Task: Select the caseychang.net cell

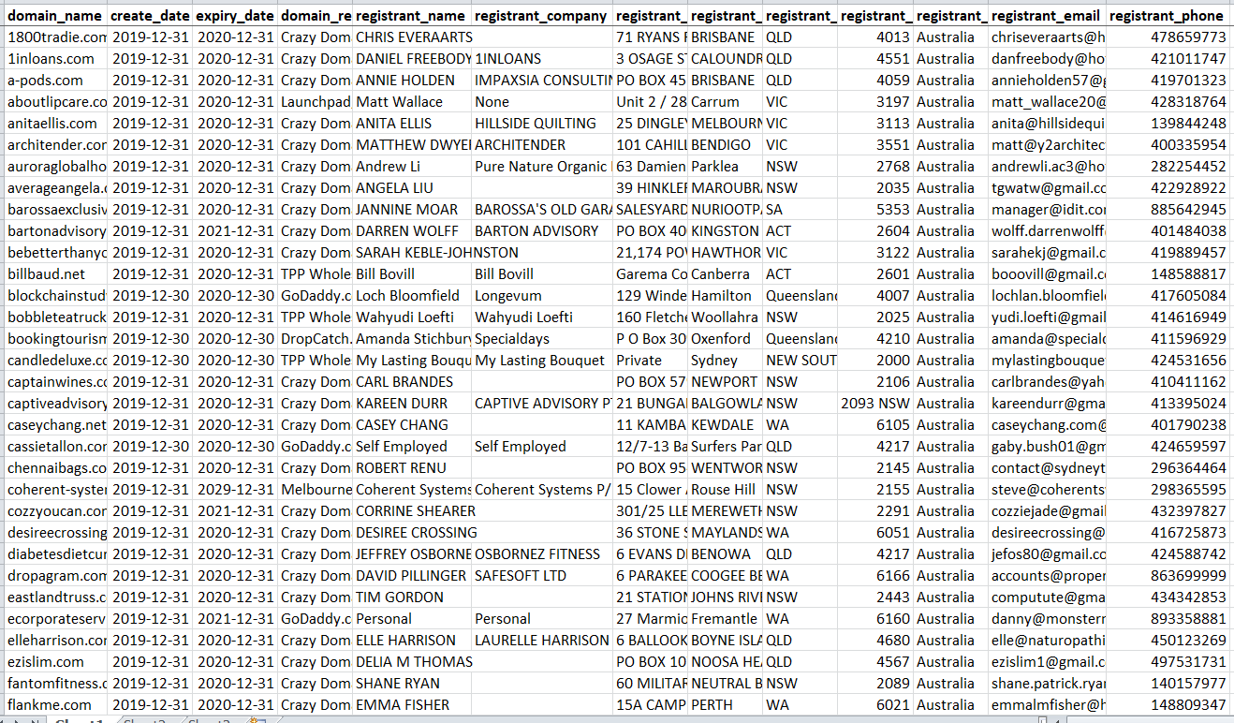Action: [x=56, y=425]
